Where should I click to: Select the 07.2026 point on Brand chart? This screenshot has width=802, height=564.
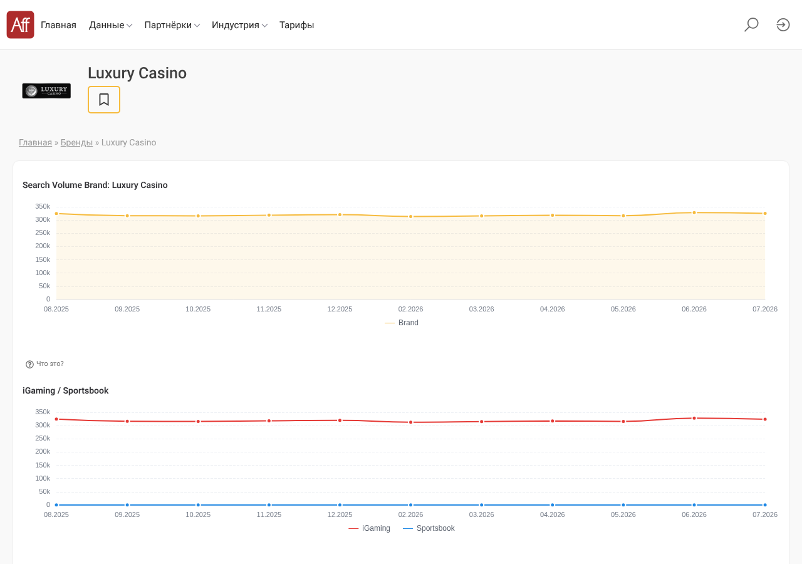765,214
